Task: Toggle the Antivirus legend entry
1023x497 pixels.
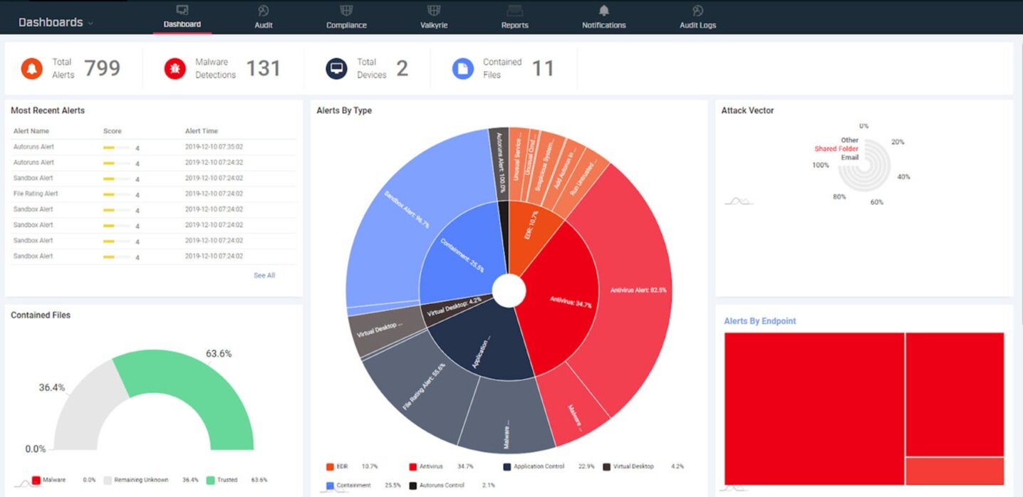Action: click(x=426, y=466)
